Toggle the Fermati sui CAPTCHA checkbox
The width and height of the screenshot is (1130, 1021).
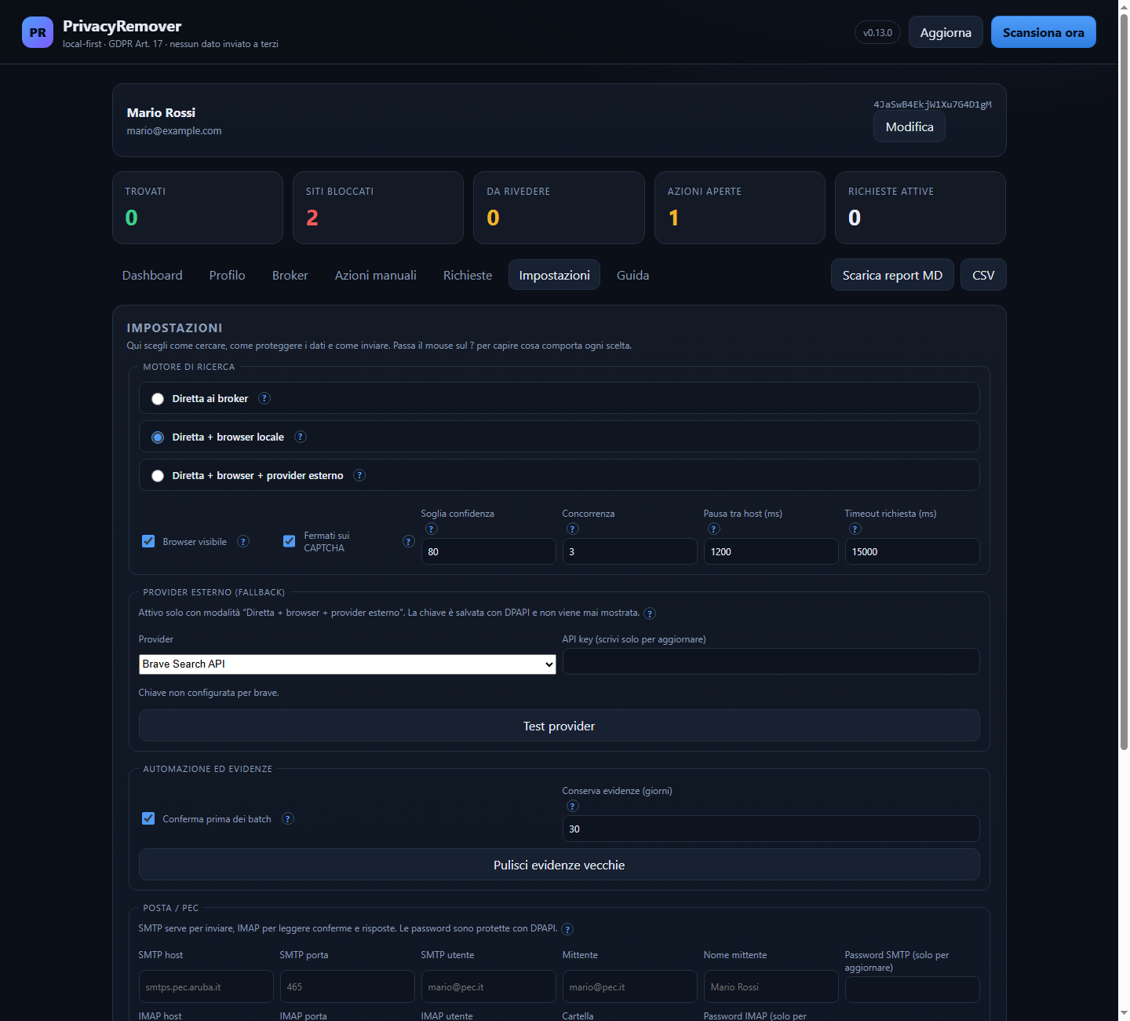[290, 541]
